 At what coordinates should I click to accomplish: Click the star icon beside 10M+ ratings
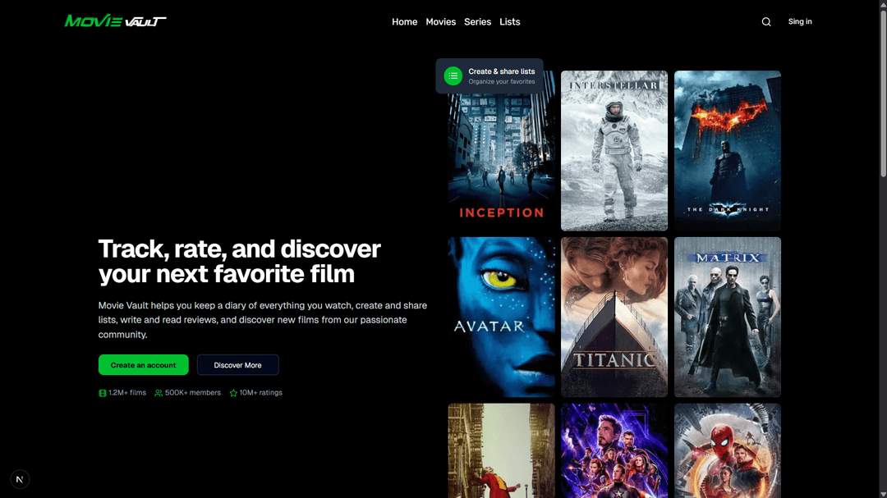(232, 392)
